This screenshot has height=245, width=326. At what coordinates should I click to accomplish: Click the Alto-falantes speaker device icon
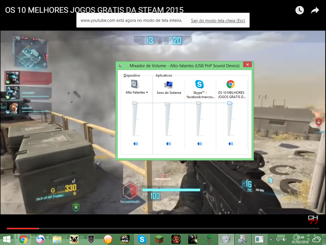[x=135, y=84]
